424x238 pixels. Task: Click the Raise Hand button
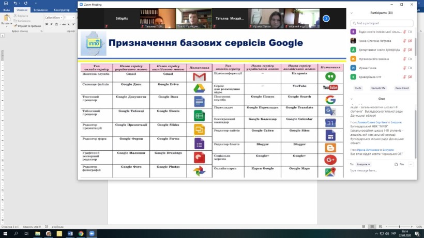click(402, 88)
